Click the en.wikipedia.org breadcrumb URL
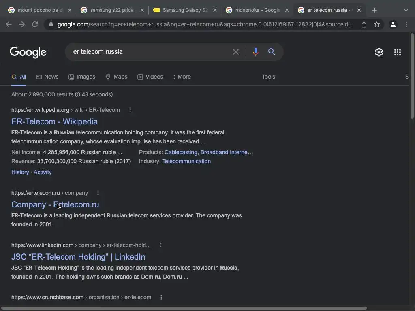Screen dimensions: 415x311 click(x=65, y=110)
